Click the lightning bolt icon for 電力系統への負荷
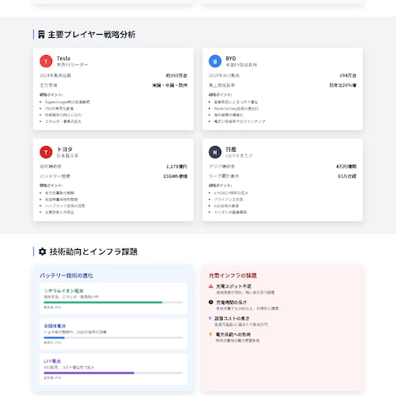 coord(210,334)
